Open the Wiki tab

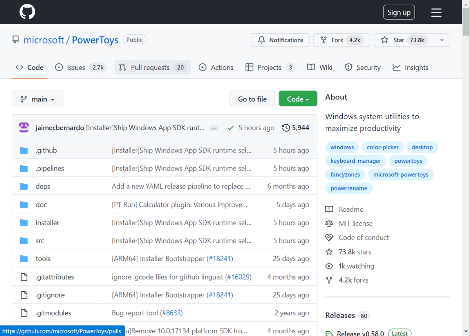point(320,67)
